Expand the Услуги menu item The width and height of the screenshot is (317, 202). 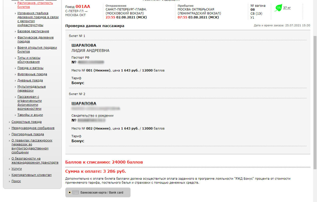[x=17, y=169]
